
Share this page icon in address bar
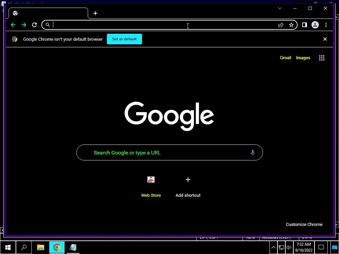[x=281, y=25]
